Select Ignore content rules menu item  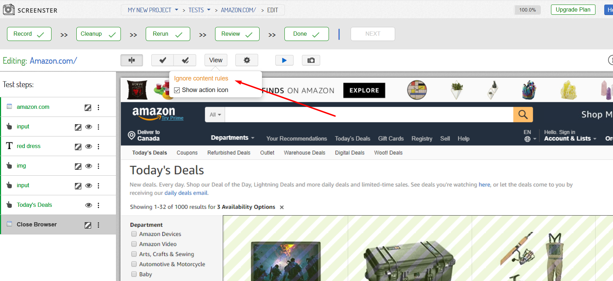click(x=201, y=78)
